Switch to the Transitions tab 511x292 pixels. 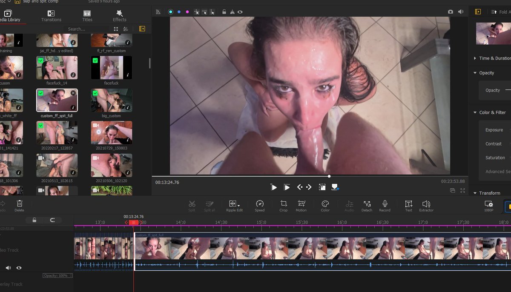point(51,16)
